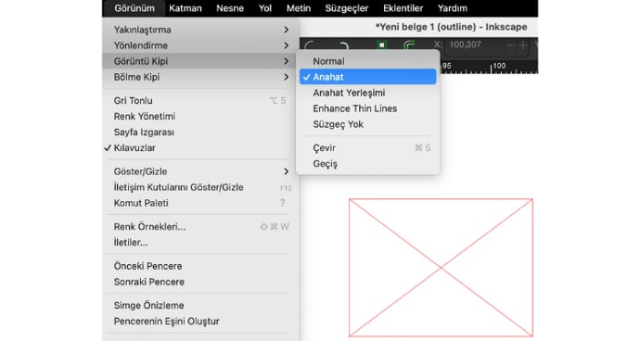Open the Görünüm menu in the menu bar

(x=134, y=8)
